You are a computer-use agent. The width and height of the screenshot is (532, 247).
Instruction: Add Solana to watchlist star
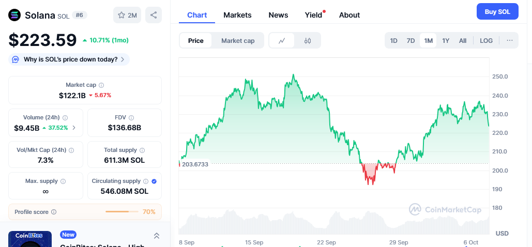[127, 15]
